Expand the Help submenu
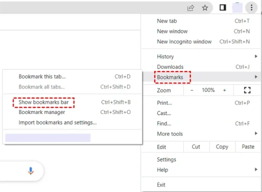 click(x=201, y=170)
